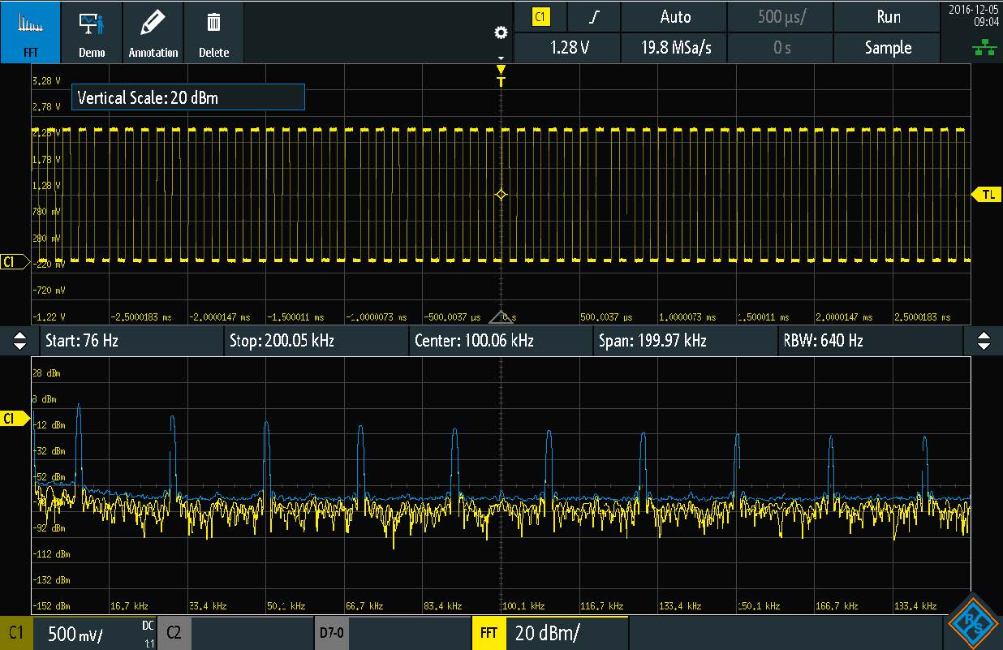Open the FFT 20 dBm/ tab
1003x650 pixels.
[549, 633]
